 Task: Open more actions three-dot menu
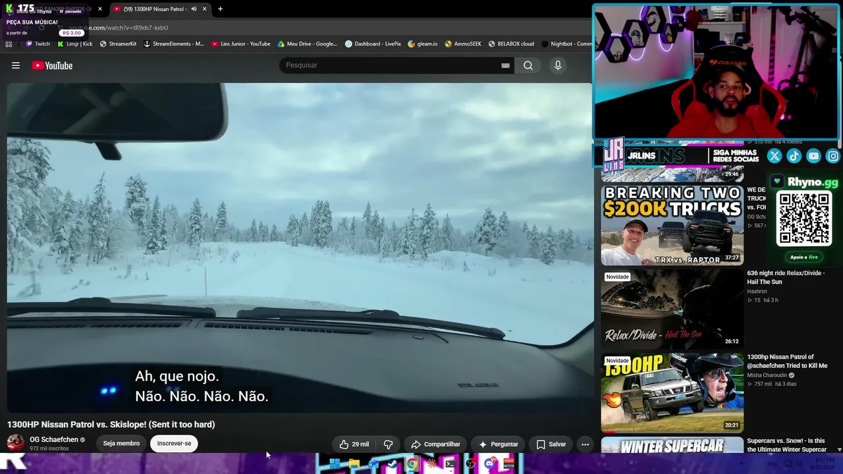click(x=585, y=444)
